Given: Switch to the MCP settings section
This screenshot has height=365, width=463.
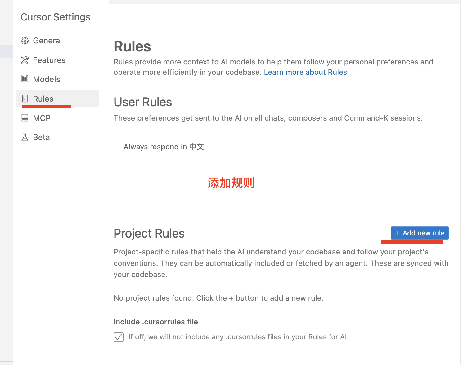Looking at the screenshot, I should point(42,118).
